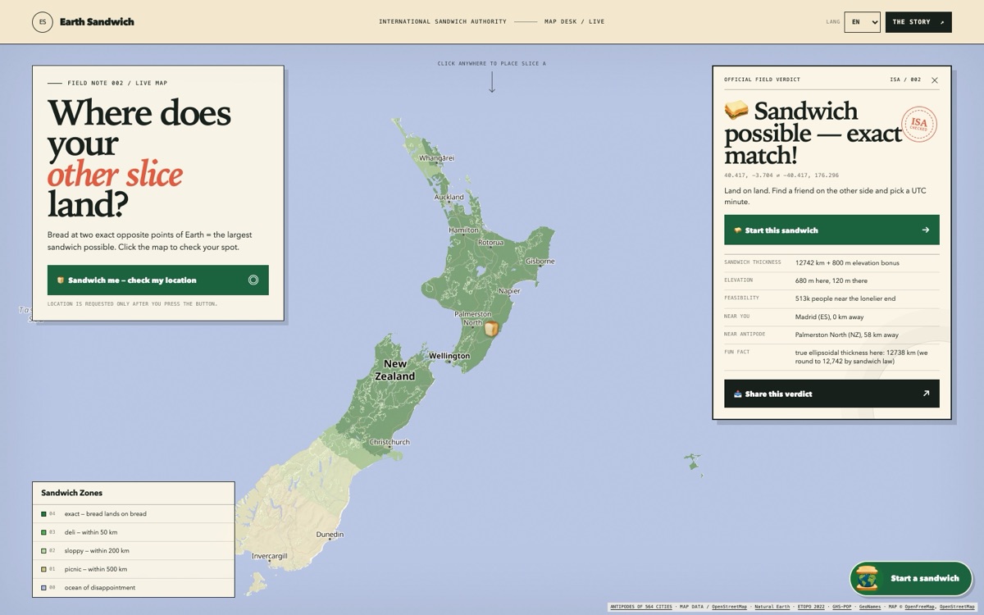
Task: Click deli – within 50 km legend row
Action: (134, 532)
